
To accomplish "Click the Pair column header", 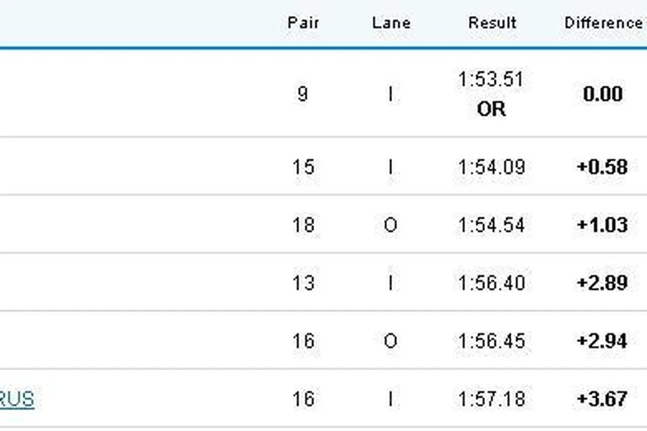I will point(303,23).
